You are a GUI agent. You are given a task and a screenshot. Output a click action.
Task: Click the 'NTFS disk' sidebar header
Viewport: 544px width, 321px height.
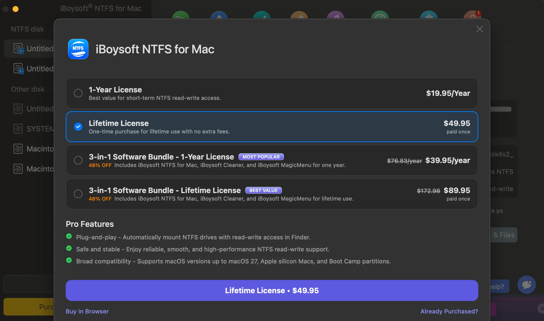28,29
